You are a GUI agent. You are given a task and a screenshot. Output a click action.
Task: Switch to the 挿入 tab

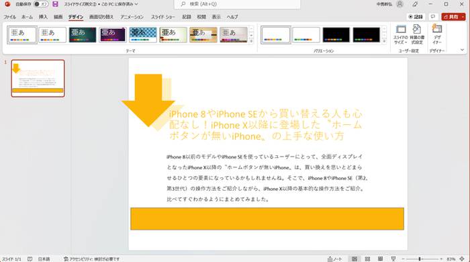(x=43, y=17)
